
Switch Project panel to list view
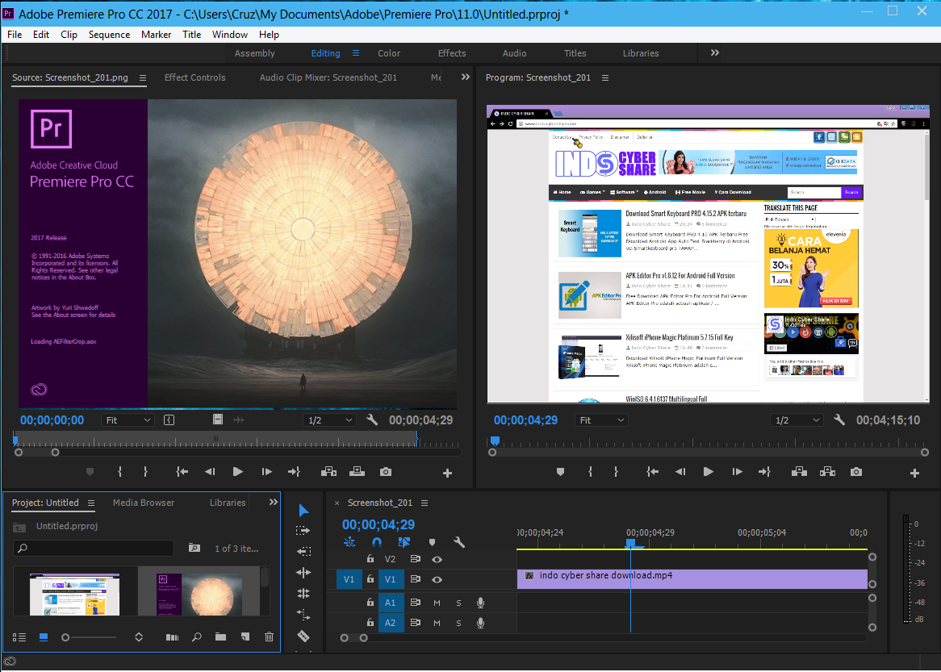click(x=19, y=637)
